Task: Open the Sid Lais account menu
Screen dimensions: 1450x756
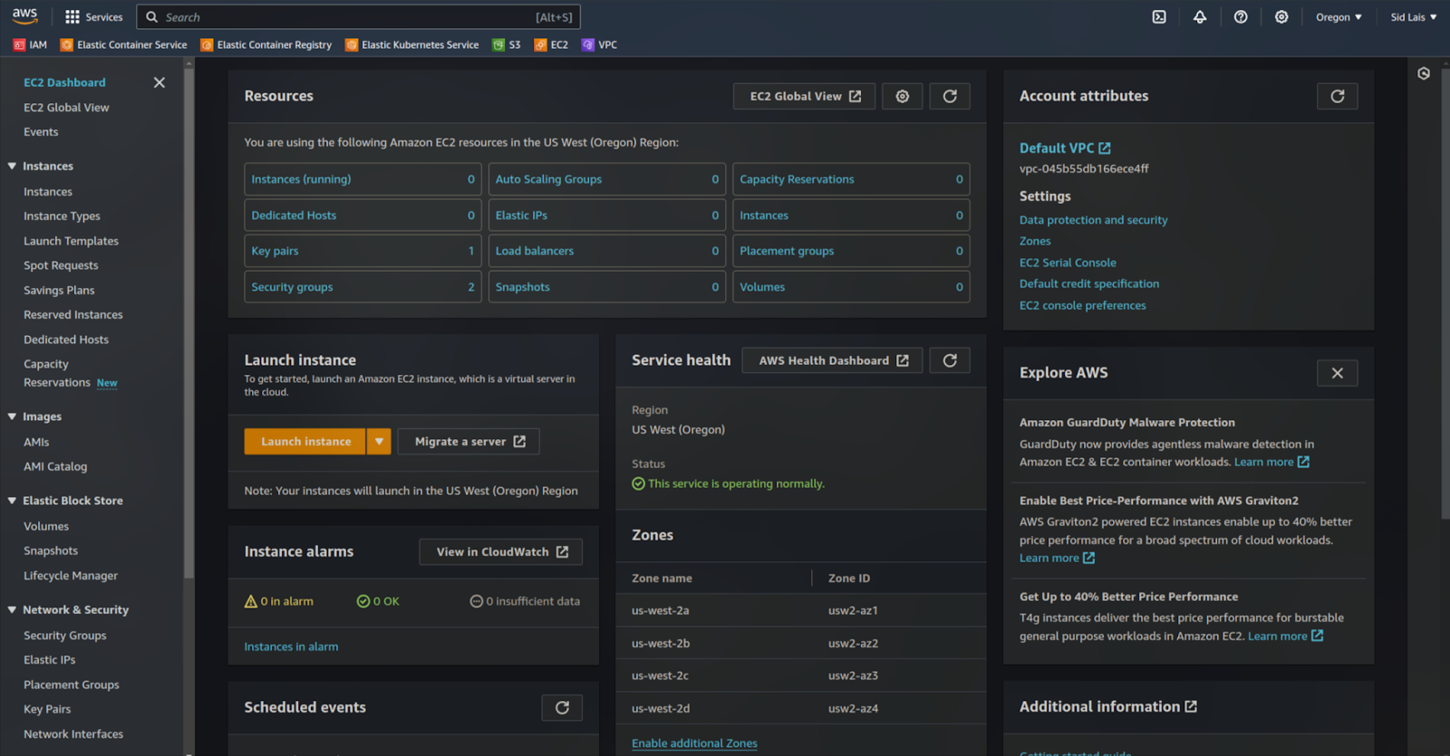Action: (x=1414, y=17)
